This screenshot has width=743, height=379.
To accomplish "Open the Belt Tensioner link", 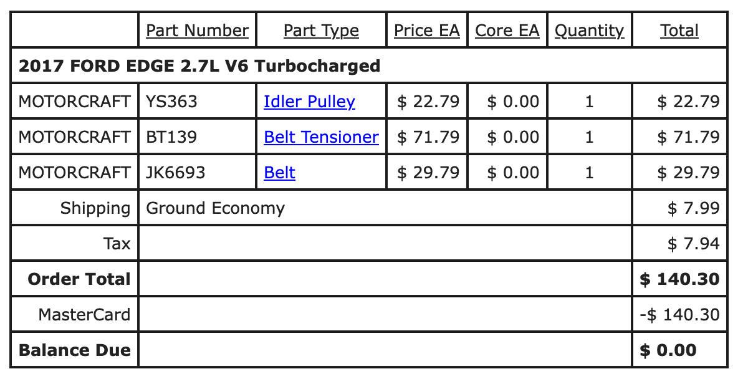I will 321,137.
